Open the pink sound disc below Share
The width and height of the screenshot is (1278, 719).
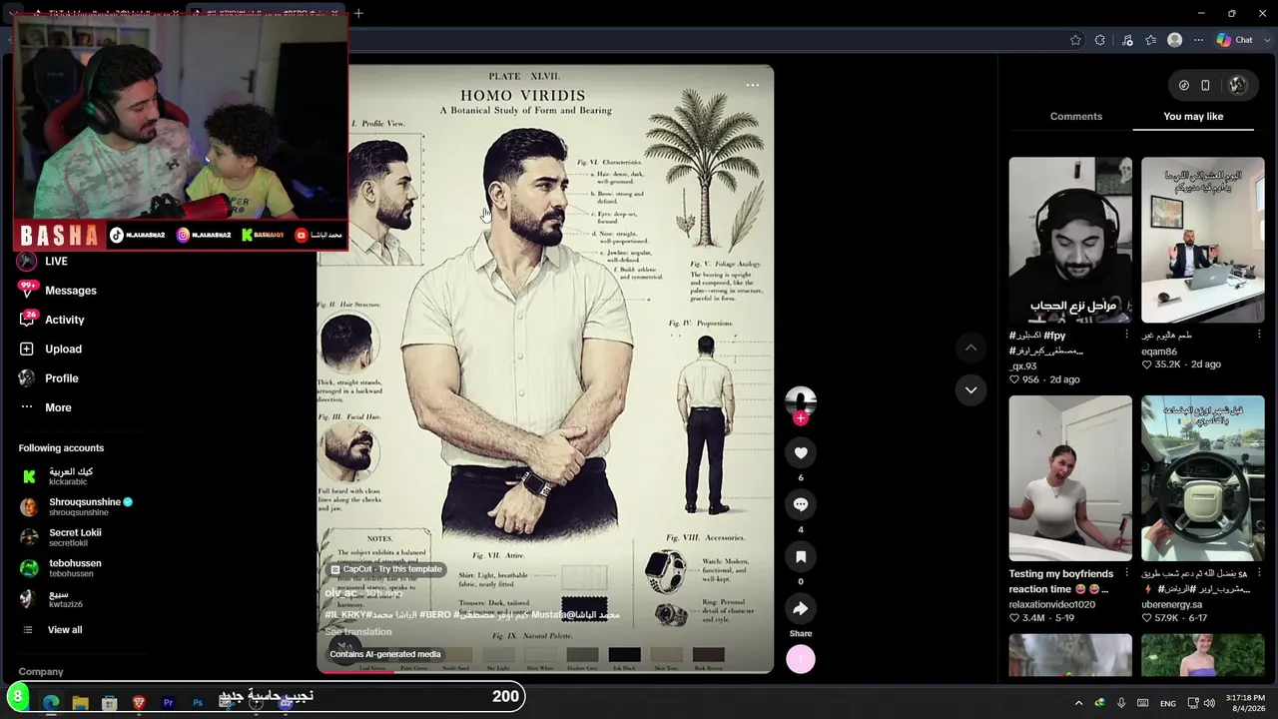(801, 659)
